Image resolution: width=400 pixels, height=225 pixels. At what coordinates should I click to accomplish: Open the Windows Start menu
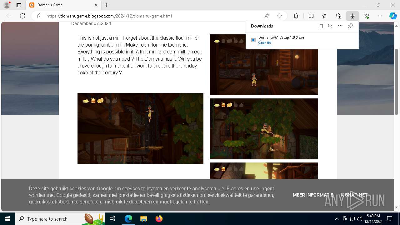(7, 219)
